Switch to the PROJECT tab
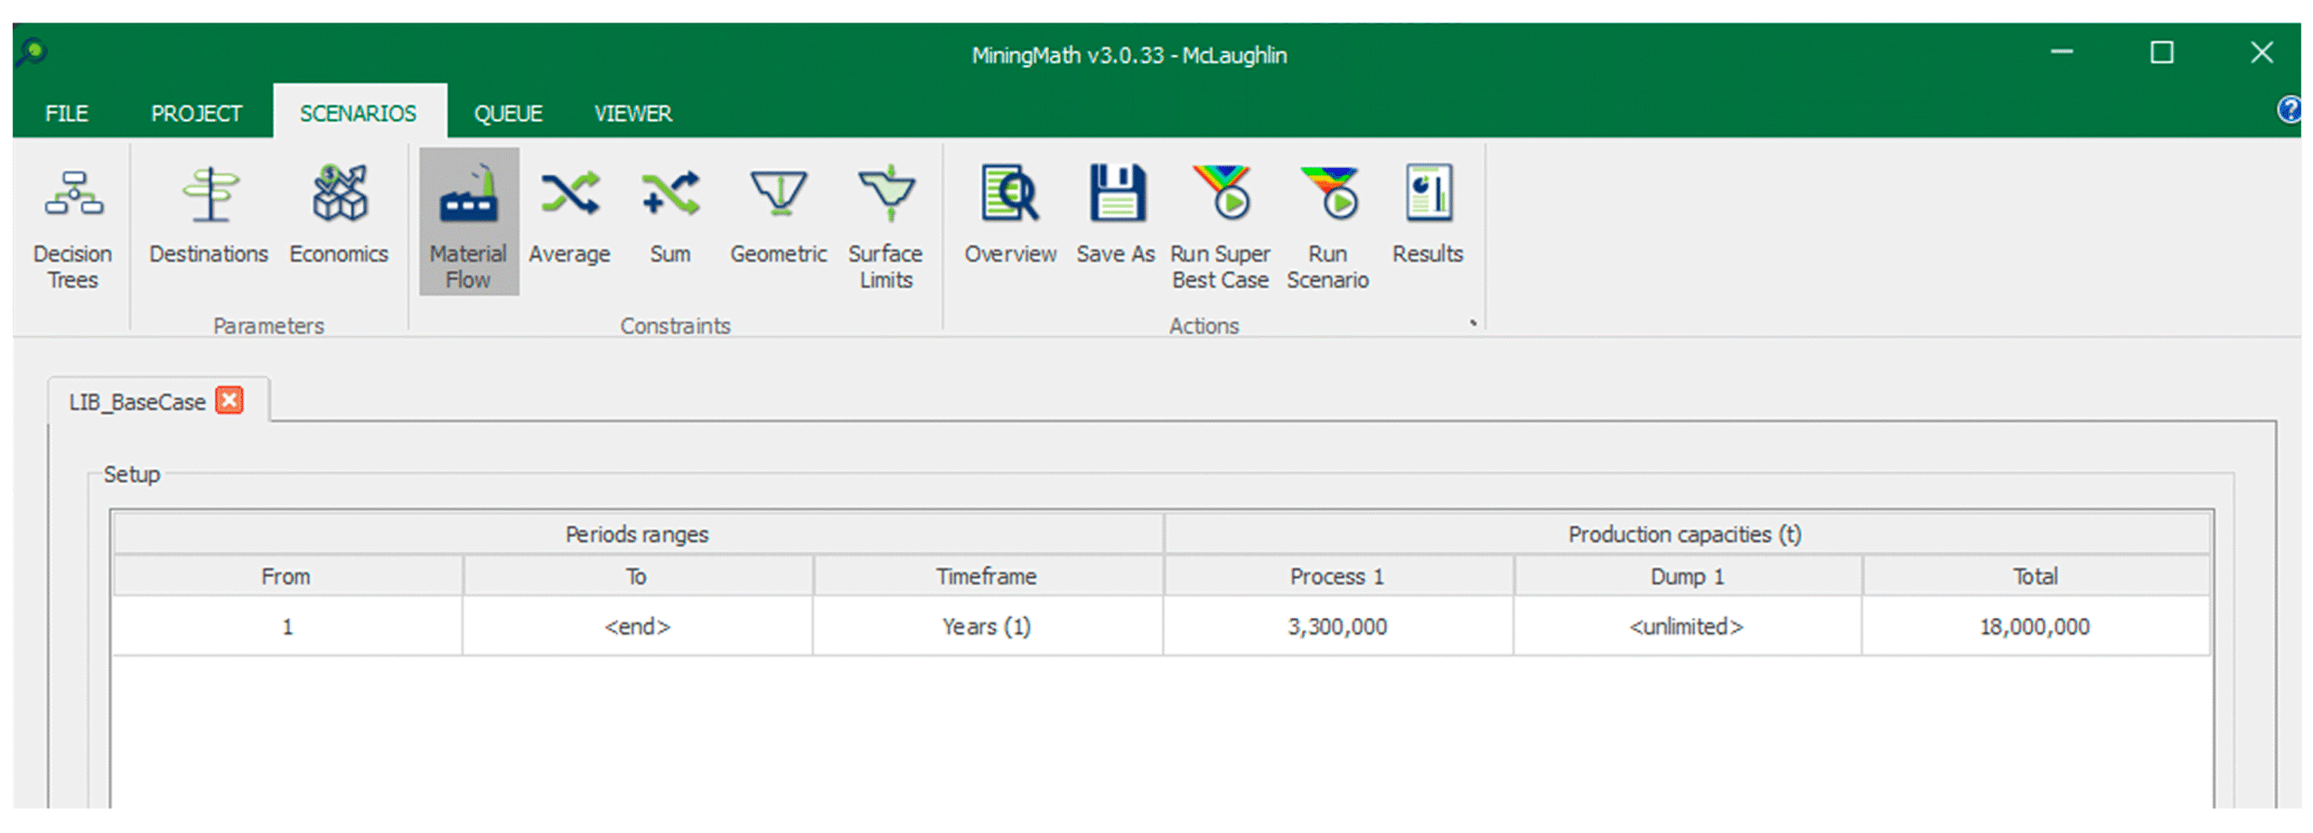The width and height of the screenshot is (2313, 833). (196, 114)
